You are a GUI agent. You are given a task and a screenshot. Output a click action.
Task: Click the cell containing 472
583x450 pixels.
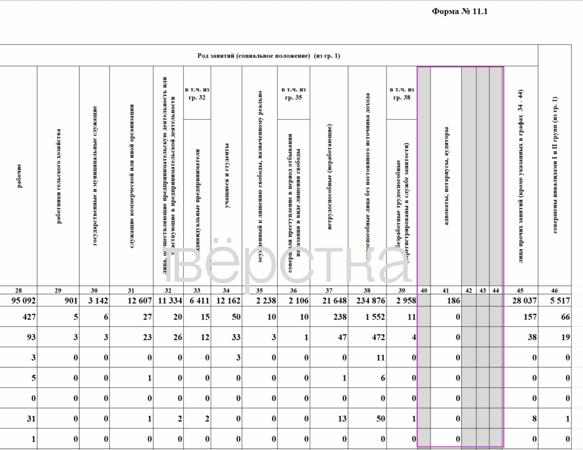click(367, 337)
